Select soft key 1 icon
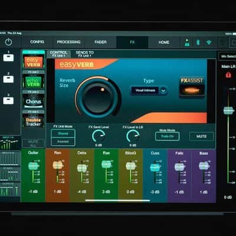The height and width of the screenshot is (236, 236). (x=8, y=58)
